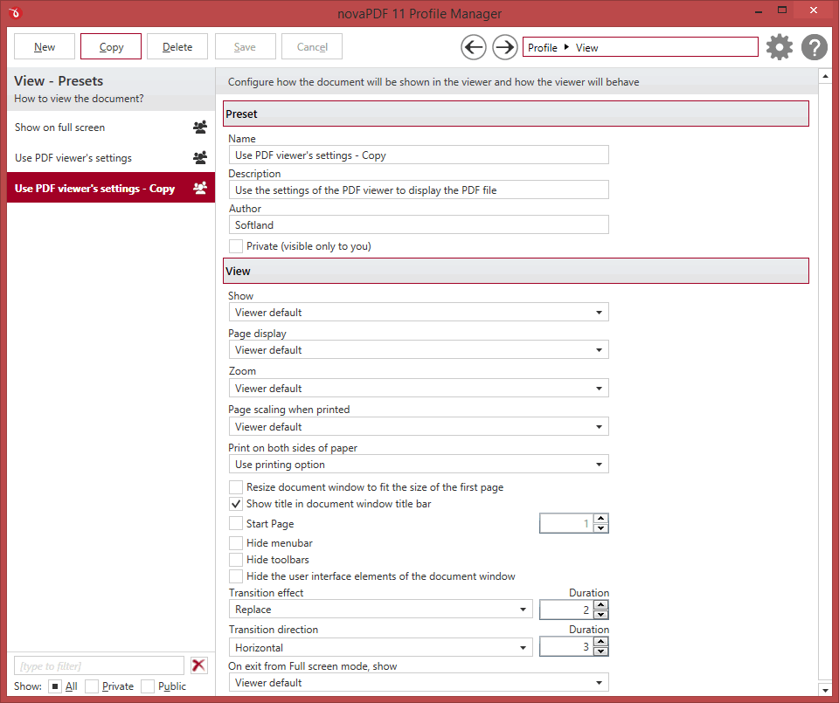Click public icon on Use PDF viewer's settings - Copy
This screenshot has height=703, width=839.
tap(200, 188)
